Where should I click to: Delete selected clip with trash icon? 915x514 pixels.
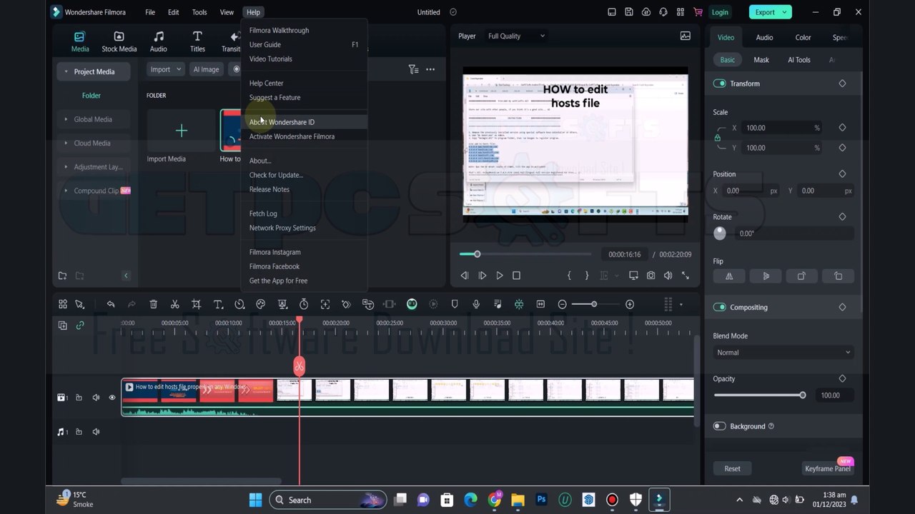coord(153,304)
